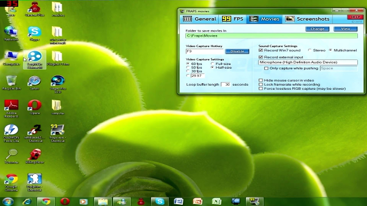Image resolution: width=367 pixels, height=206 pixels.
Task: Launch Vegas Pro 11.0 from the desktop
Action: [x=58, y=84]
